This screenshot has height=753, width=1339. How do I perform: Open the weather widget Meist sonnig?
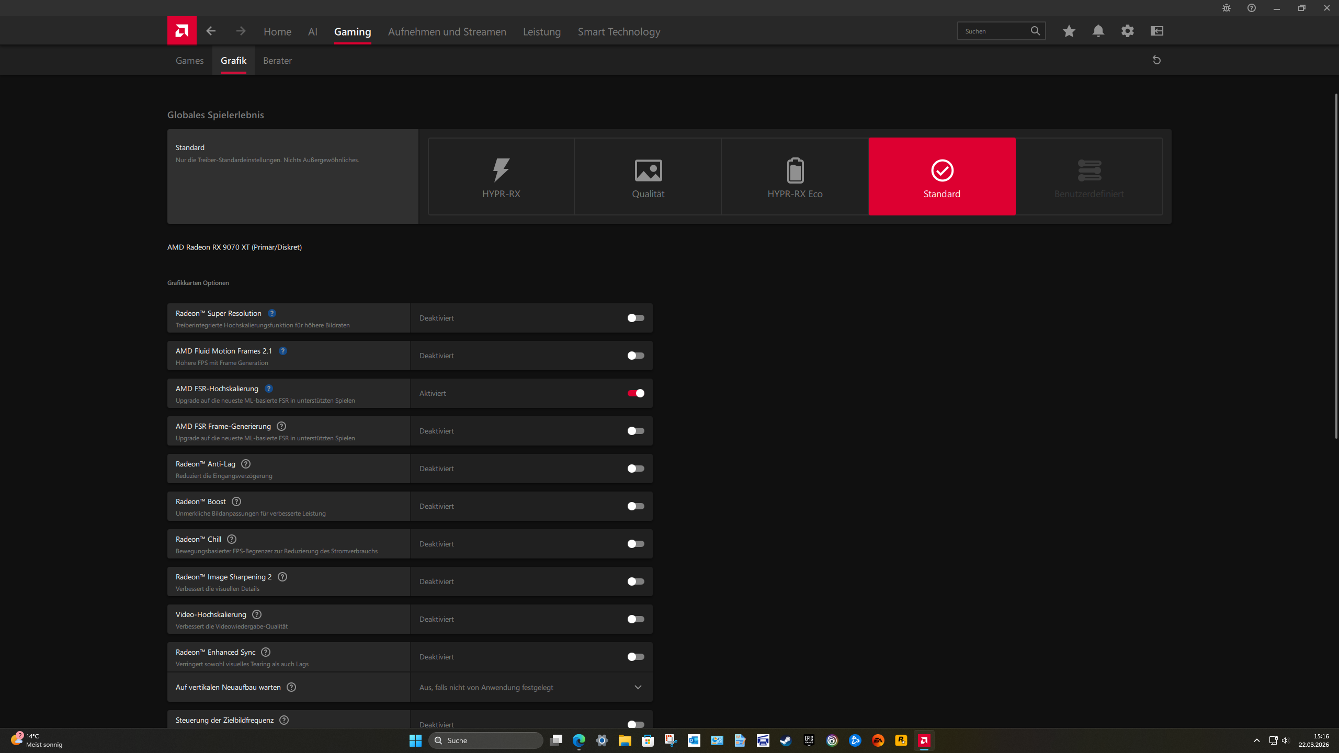click(x=37, y=740)
